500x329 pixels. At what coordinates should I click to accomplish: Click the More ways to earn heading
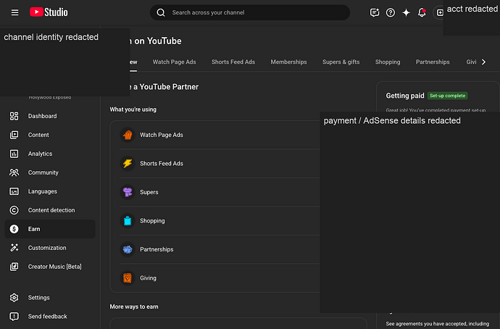[134, 307]
